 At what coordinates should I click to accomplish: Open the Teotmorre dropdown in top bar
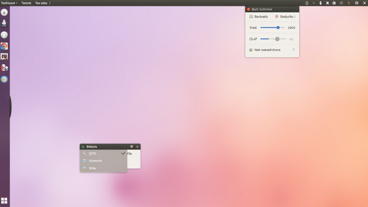[9, 3]
